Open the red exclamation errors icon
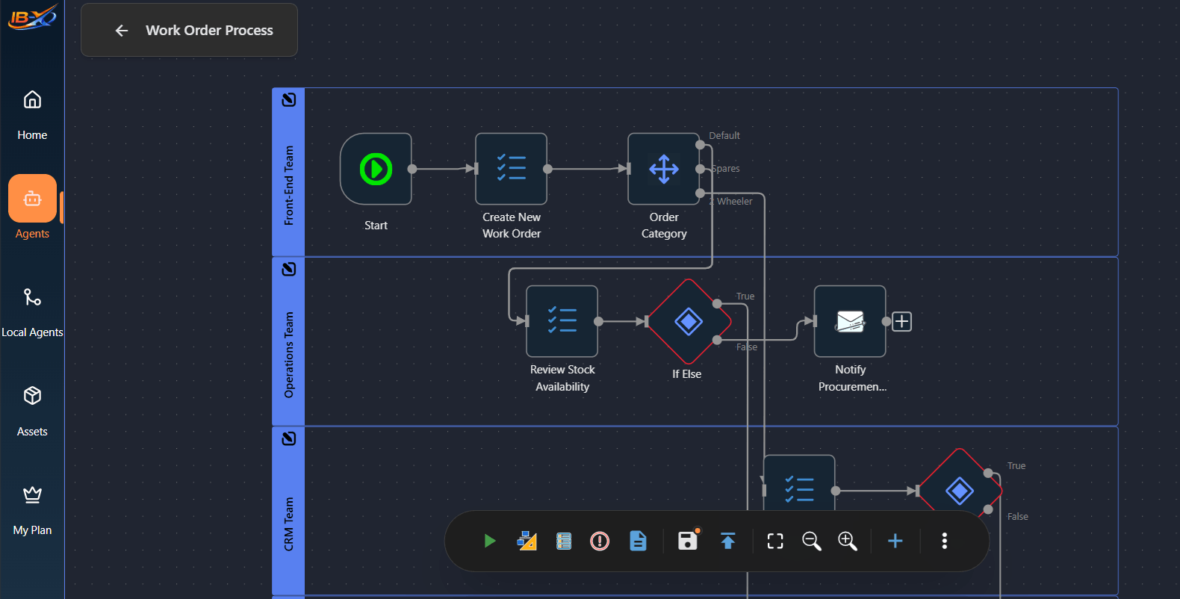Screen dimensions: 1180x599 599,541
